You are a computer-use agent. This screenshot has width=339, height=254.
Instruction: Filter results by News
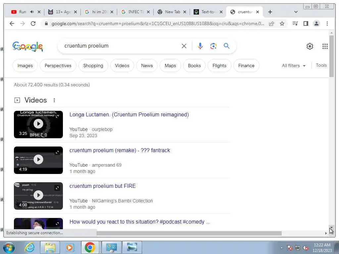click(147, 65)
